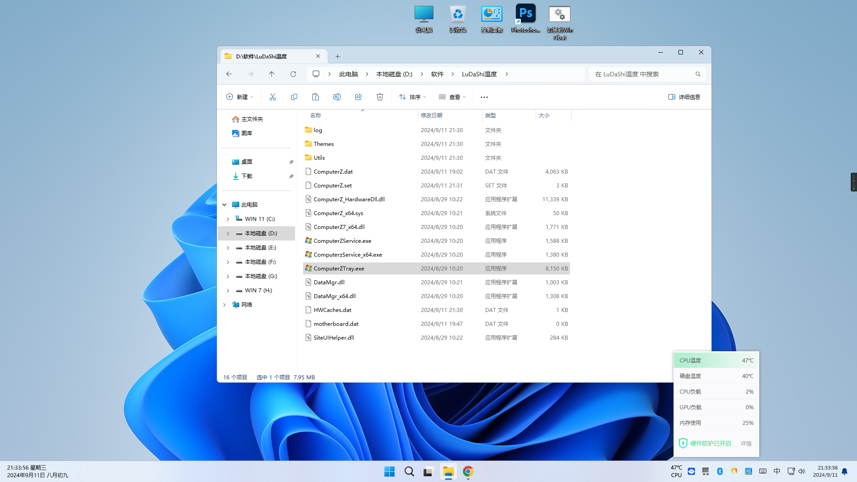Click 软件 in the breadcrumb path
The width and height of the screenshot is (857, 482).
[437, 74]
